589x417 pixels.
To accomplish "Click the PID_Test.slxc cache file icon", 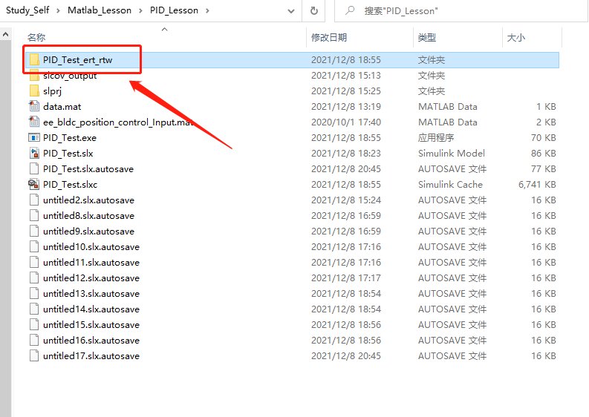I will pos(34,184).
